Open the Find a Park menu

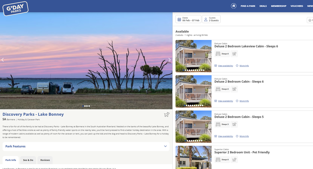[x=248, y=6]
